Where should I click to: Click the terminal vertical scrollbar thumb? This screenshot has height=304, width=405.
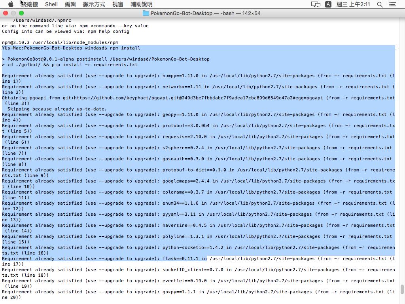[402, 289]
